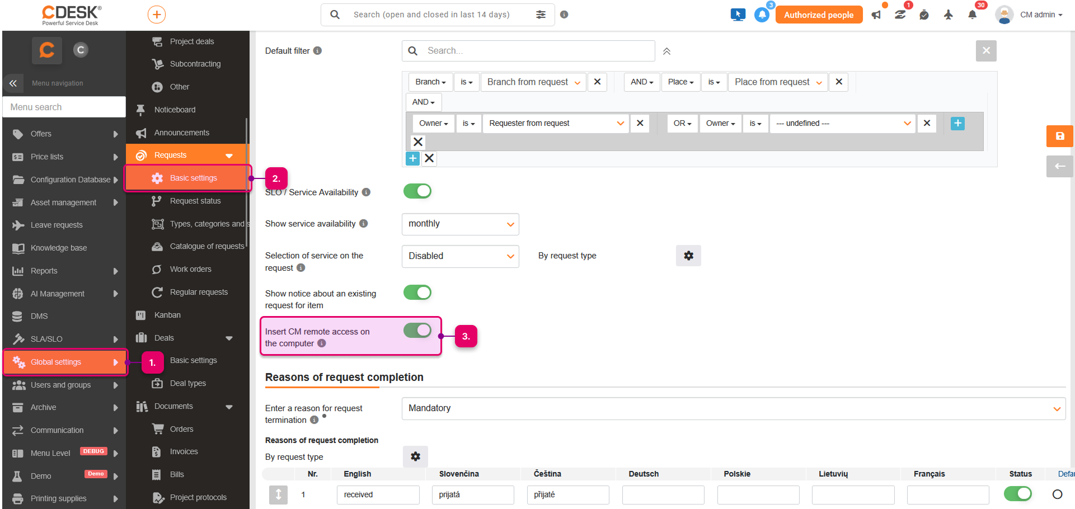Add filter condition with blue plus in Owner row
The width and height of the screenshot is (1075, 509).
(957, 124)
